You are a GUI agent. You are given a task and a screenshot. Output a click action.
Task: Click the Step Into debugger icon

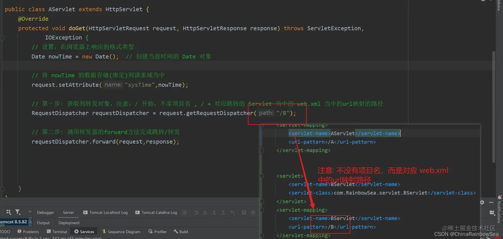pyautogui.click(x=205, y=212)
